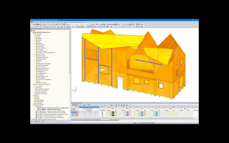The image size is (229, 143).
Task: Open the File menu
Action: click(x=34, y=22)
